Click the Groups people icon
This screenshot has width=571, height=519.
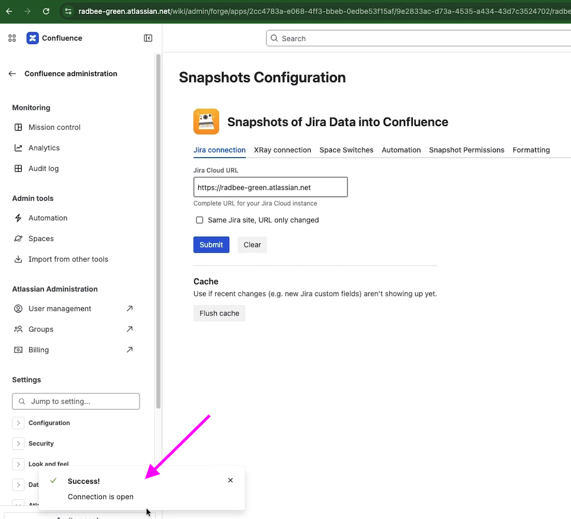(x=18, y=329)
